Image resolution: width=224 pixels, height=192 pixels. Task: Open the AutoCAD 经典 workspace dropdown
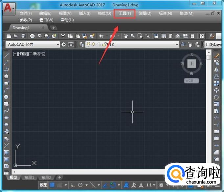point(33,45)
